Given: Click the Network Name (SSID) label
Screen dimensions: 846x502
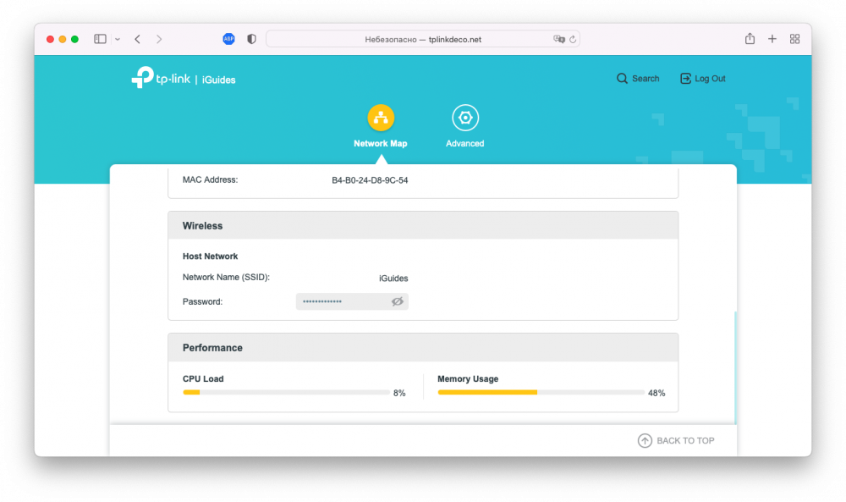Looking at the screenshot, I should [x=226, y=278].
